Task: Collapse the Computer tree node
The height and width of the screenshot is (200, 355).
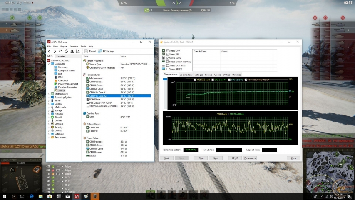Action: click(x=49, y=64)
